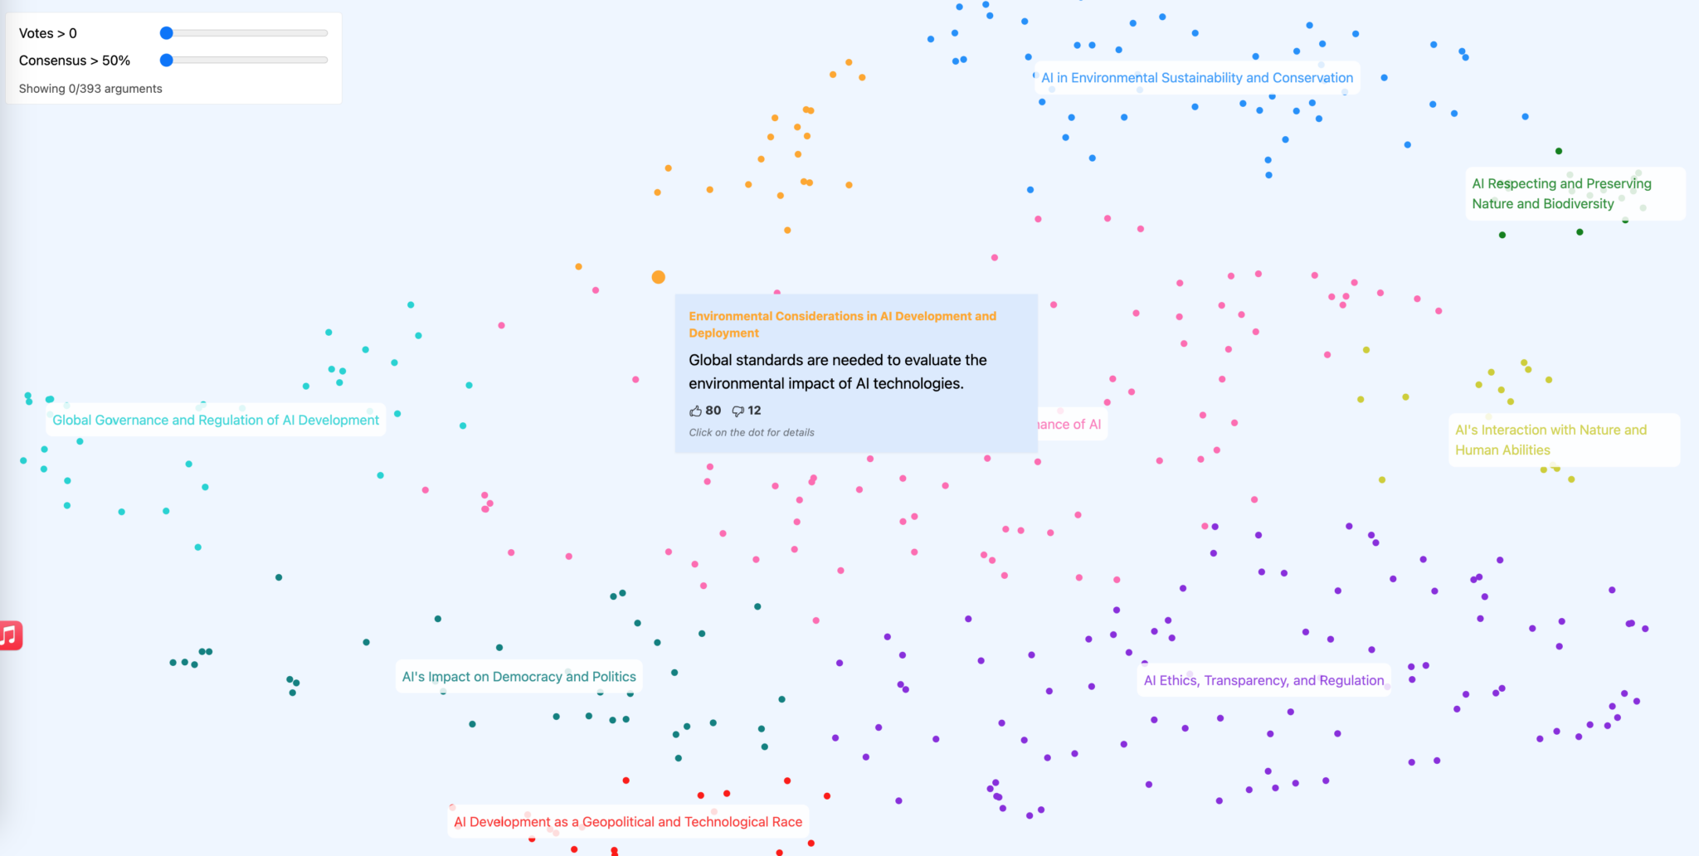Open the AI Ethics, Transparency, and Regulation label

tap(1263, 680)
